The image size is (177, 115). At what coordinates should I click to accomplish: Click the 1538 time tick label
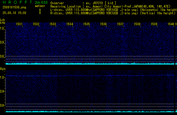pos(137,24)
